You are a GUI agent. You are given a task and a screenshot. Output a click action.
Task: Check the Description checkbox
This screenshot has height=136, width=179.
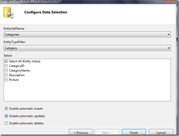click(x=6, y=75)
